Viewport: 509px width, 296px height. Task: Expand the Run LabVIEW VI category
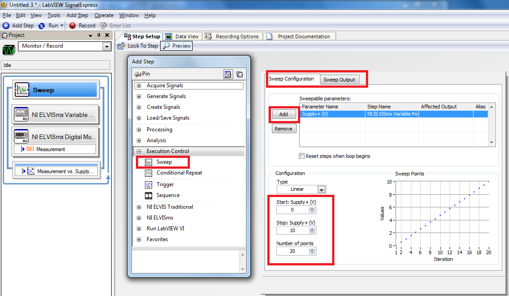139,229
